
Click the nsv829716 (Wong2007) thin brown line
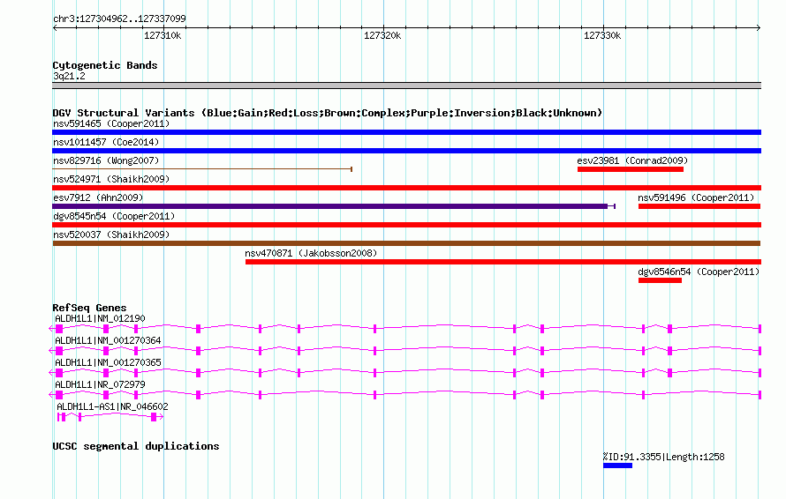[202, 169]
